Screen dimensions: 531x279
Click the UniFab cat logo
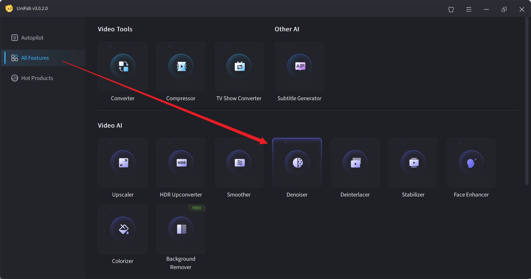pos(9,8)
